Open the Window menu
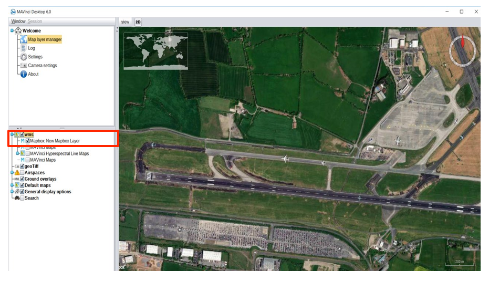This screenshot has height=281, width=489. (18, 22)
